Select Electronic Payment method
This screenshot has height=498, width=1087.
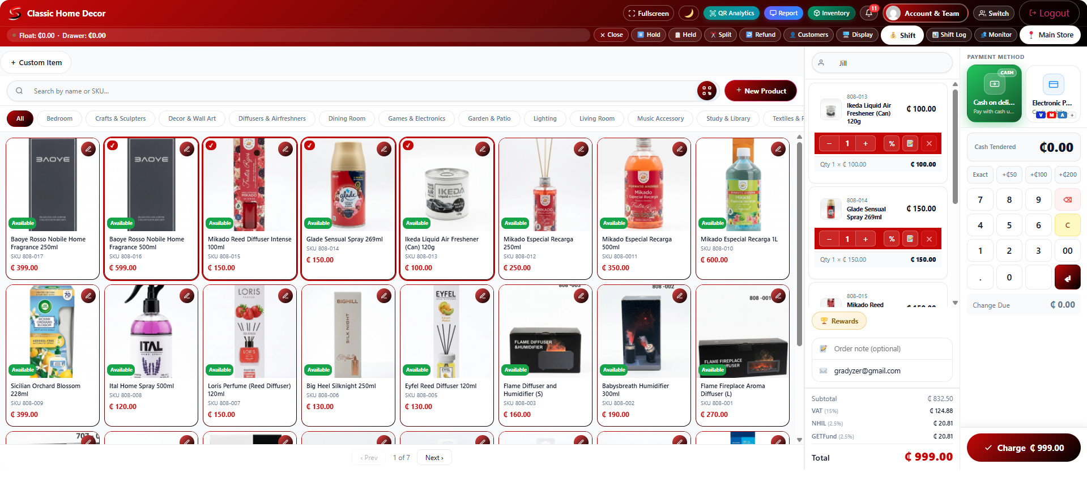pos(1053,93)
